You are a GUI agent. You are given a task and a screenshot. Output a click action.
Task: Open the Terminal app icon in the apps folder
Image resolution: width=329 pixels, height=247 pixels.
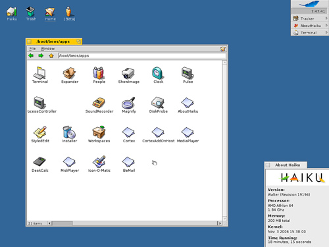point(39,72)
